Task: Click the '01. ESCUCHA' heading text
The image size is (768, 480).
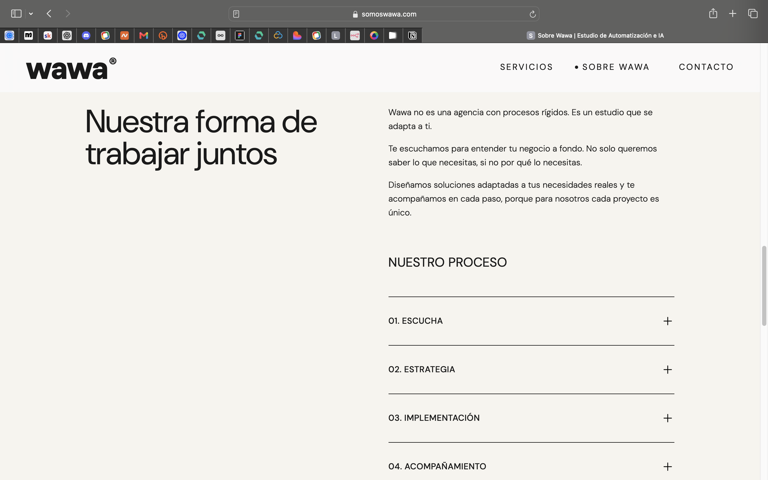Action: pyautogui.click(x=415, y=321)
